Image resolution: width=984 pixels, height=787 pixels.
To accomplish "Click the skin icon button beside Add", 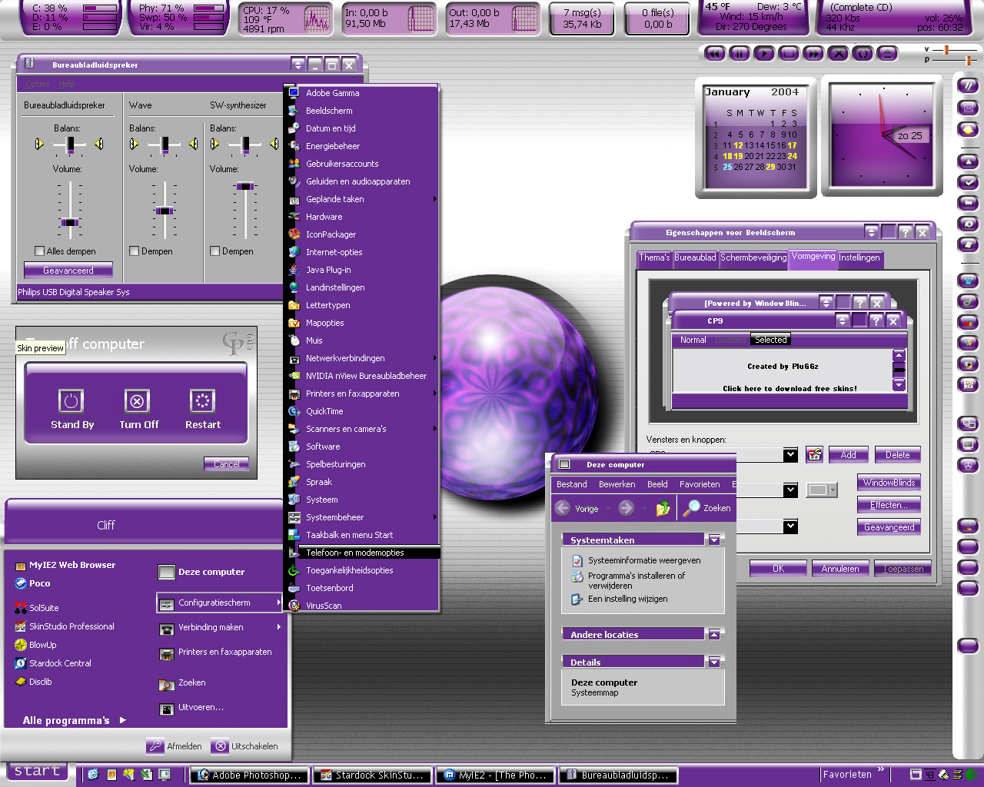I will click(x=814, y=454).
